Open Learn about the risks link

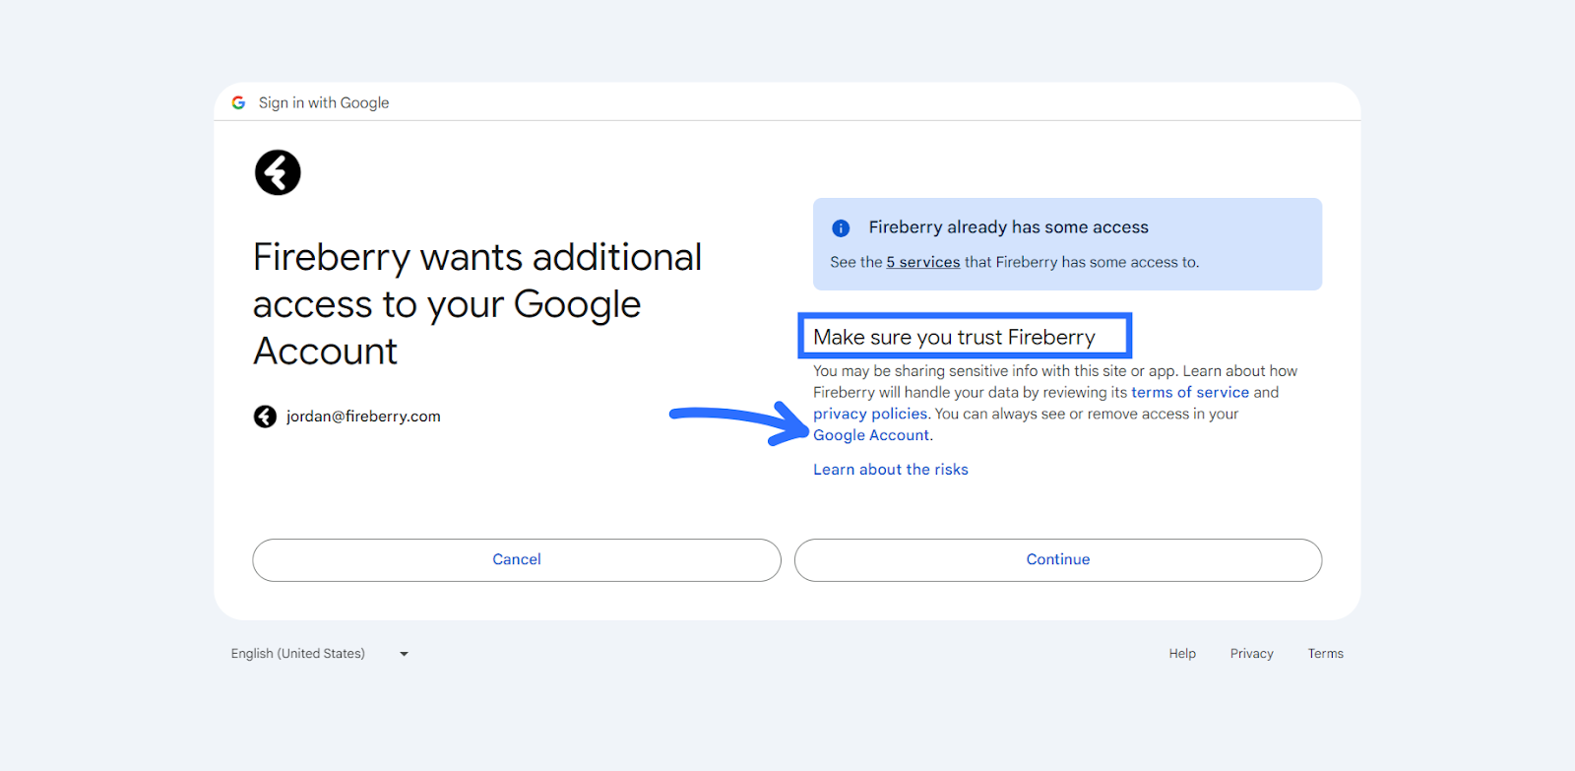[x=891, y=470]
